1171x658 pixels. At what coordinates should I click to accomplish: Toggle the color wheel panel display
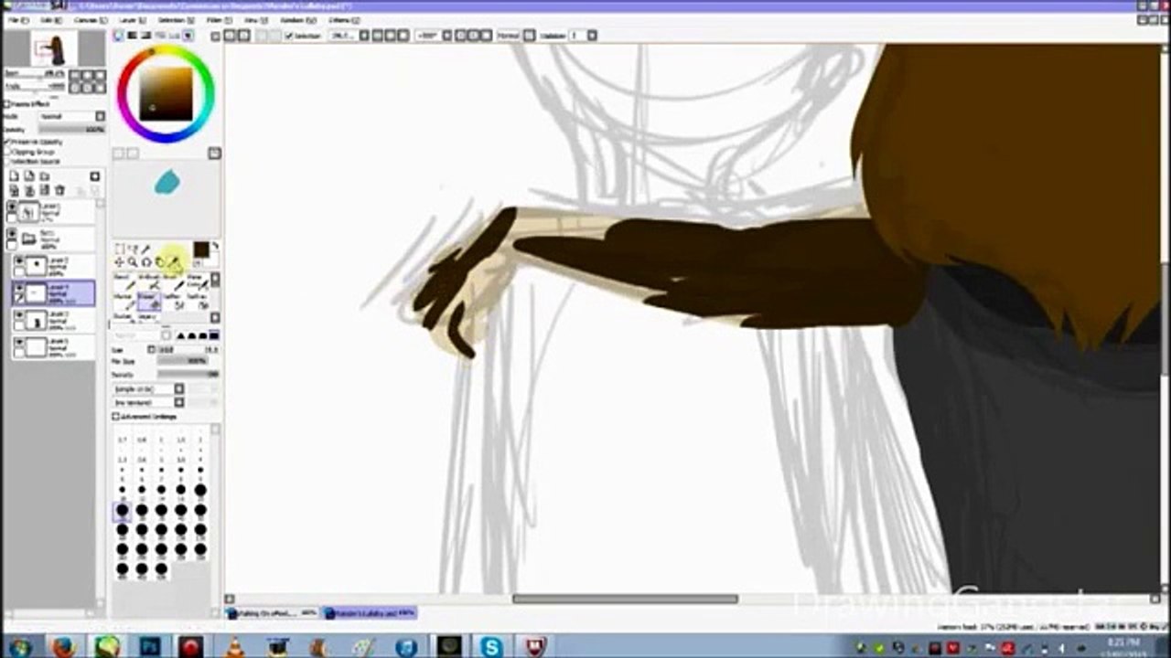click(x=119, y=36)
